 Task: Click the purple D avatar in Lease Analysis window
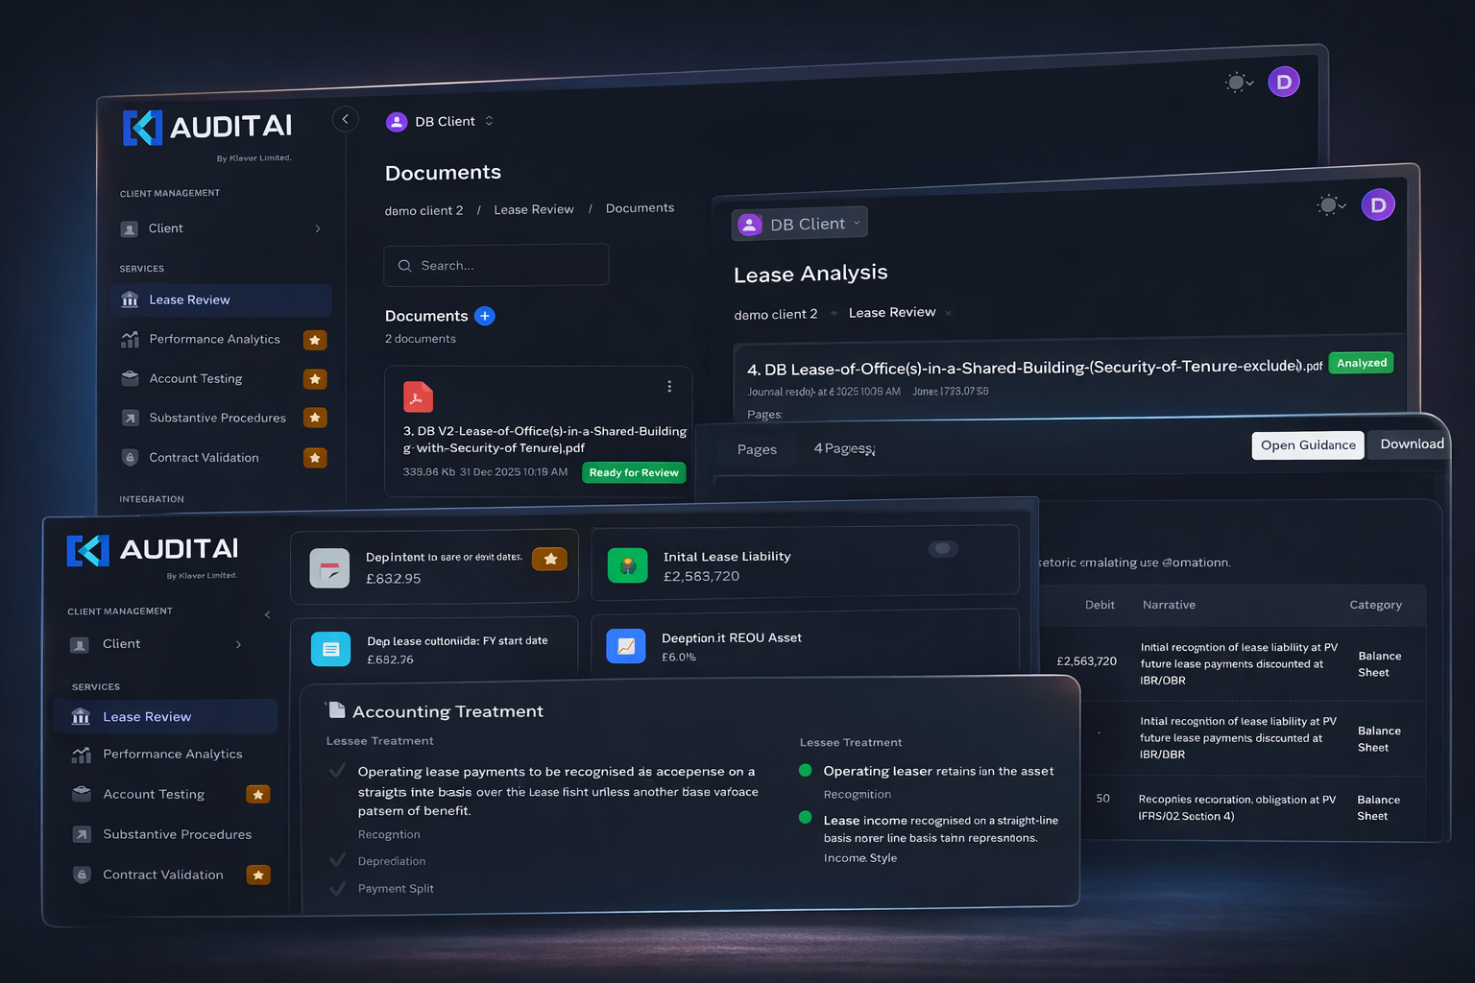[x=1377, y=204]
